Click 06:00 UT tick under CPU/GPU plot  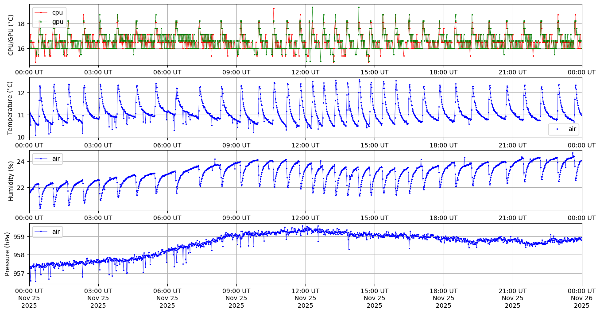point(167,72)
